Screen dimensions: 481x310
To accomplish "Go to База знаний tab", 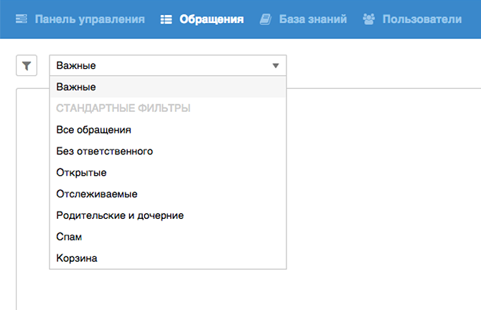I will click(313, 19).
